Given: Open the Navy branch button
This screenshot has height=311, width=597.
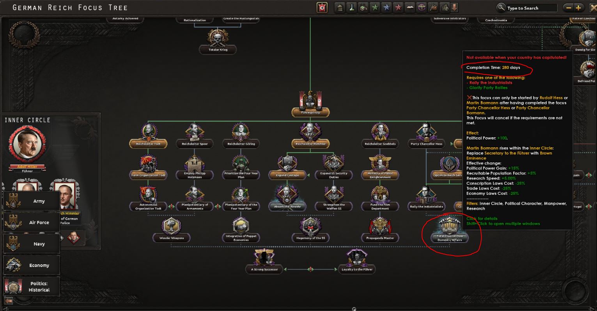Looking at the screenshot, I should click(x=32, y=244).
